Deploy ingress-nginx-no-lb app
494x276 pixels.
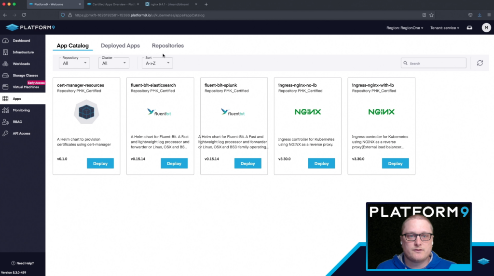[x=321, y=163]
